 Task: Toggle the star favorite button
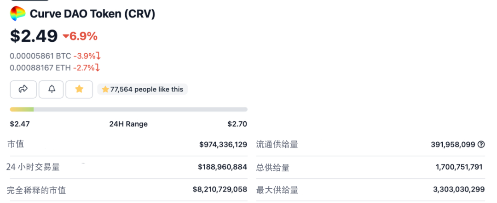(x=79, y=90)
